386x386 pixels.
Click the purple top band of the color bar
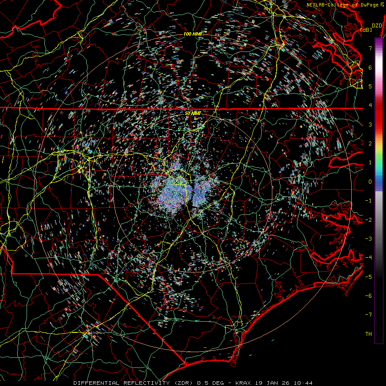tap(379, 42)
